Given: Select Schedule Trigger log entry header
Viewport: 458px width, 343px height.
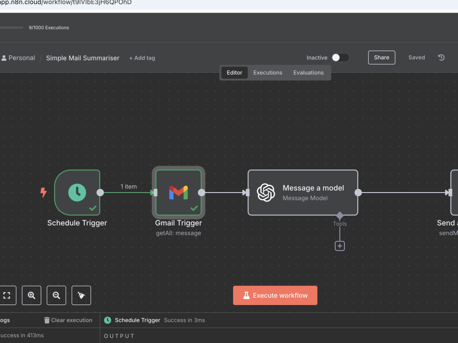Looking at the screenshot, I should pos(137,320).
